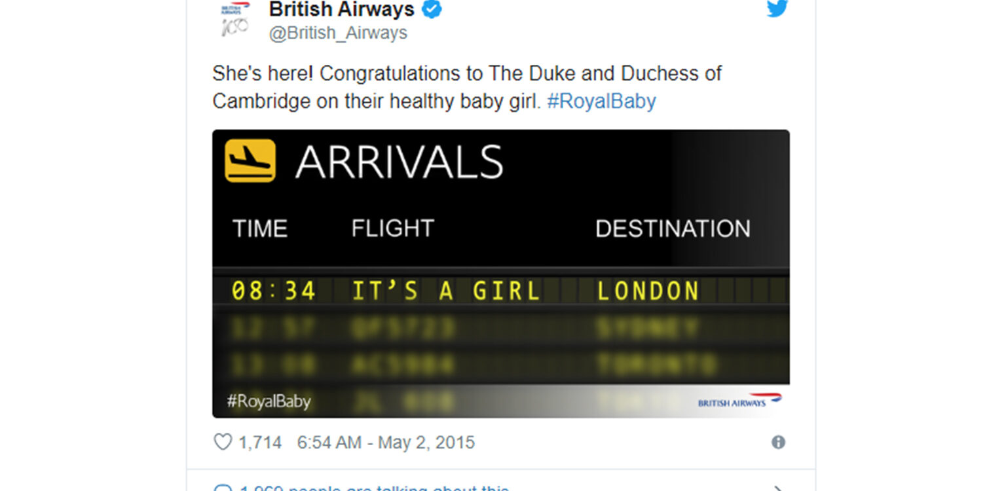
Task: Click the LONDON destination text
Action: click(647, 291)
